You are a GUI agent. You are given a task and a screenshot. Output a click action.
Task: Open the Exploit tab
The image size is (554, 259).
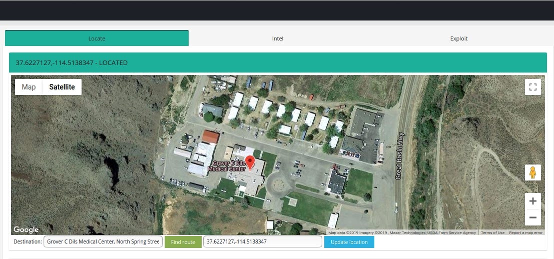tap(458, 38)
